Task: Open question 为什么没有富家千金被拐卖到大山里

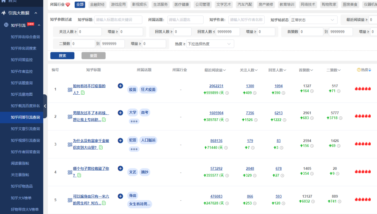Action: point(91,144)
